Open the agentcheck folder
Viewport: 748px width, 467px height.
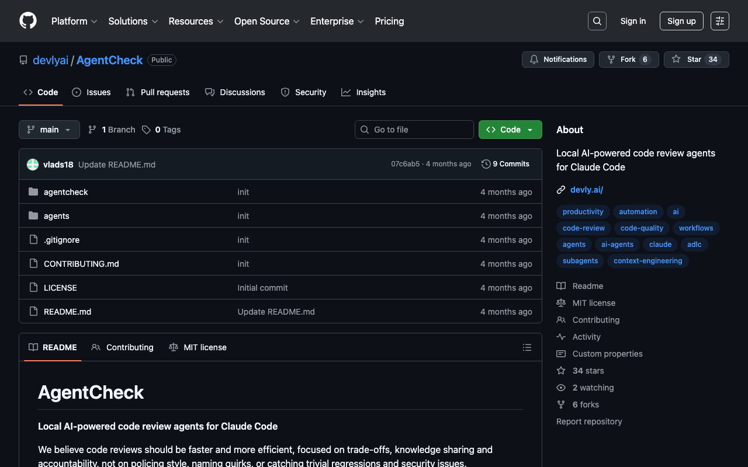(65, 192)
